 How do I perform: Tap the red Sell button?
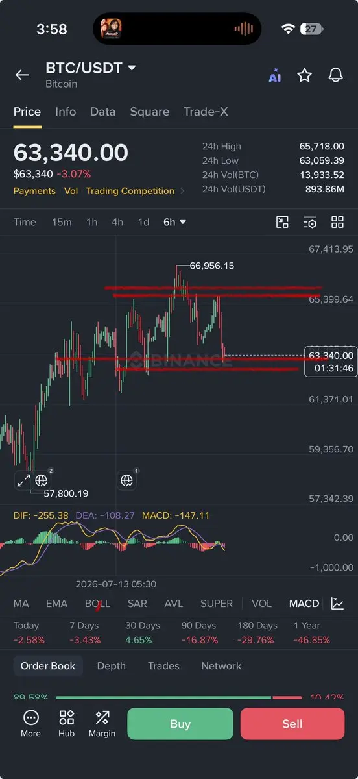click(x=292, y=724)
